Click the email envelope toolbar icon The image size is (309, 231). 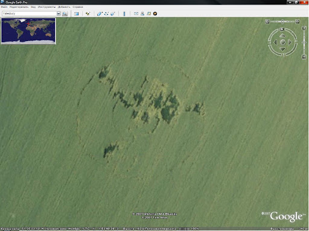pos(136,14)
